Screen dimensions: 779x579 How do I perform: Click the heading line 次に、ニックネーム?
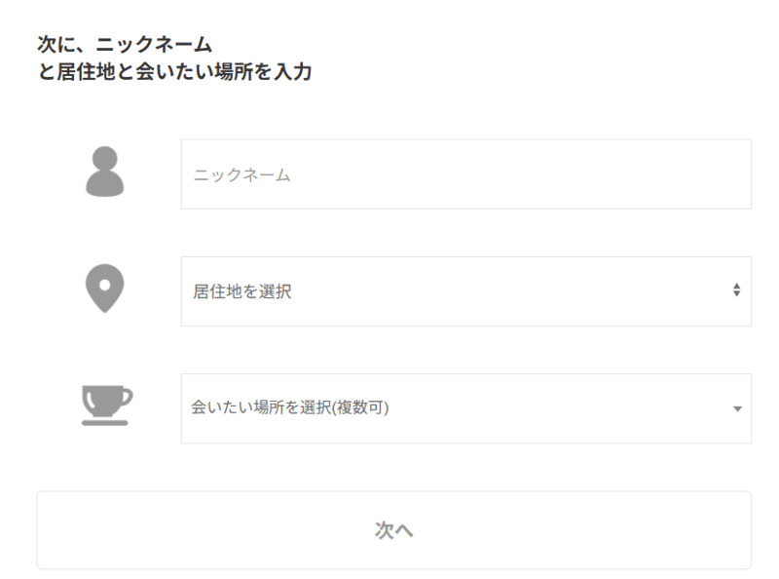125,44
